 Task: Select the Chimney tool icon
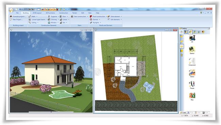coord(49,19)
